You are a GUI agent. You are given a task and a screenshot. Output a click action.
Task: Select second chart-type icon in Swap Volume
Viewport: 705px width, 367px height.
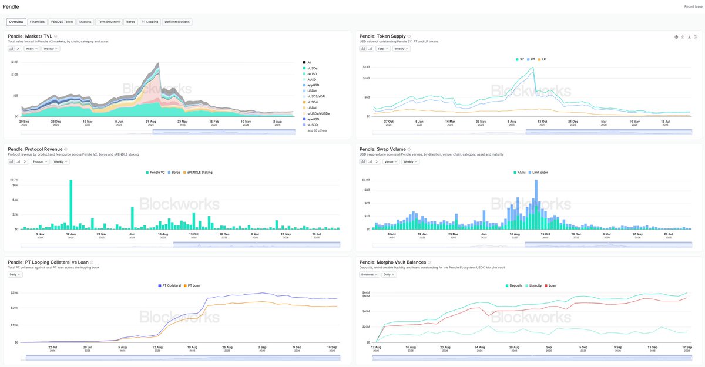[x=370, y=161]
